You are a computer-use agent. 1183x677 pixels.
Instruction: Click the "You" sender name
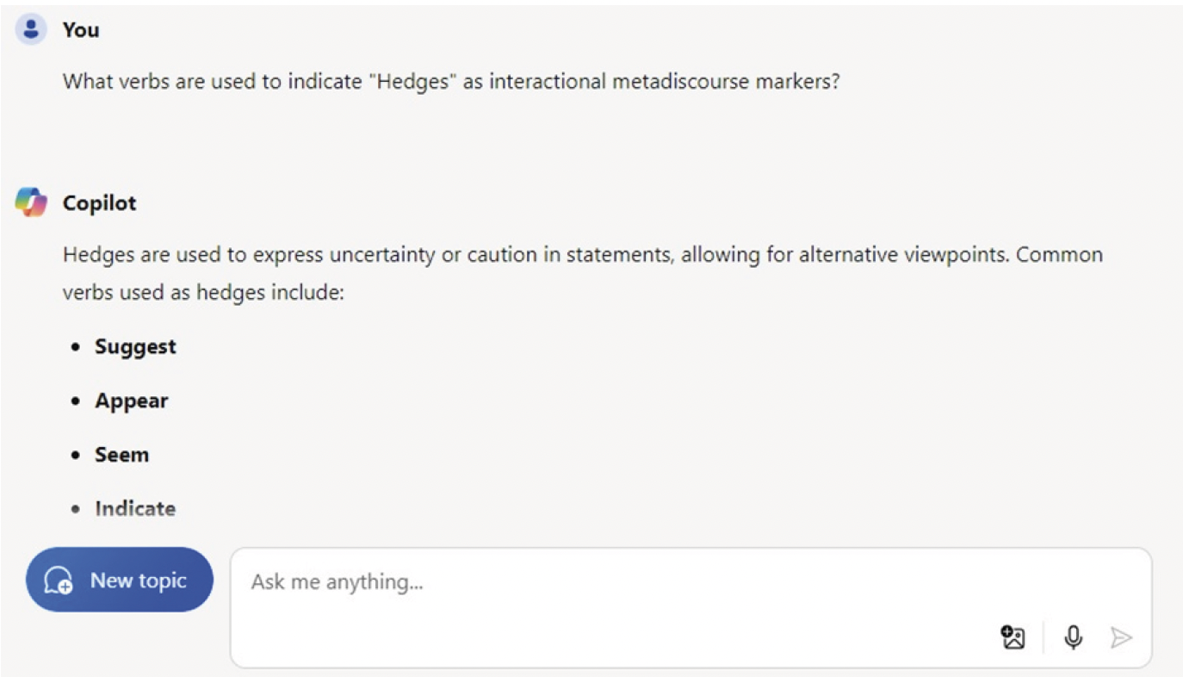tap(81, 30)
